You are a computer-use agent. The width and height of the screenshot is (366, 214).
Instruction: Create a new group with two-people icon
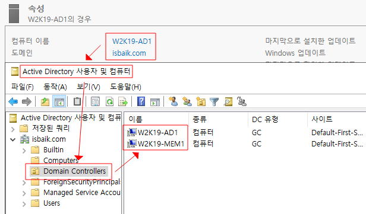(x=187, y=101)
